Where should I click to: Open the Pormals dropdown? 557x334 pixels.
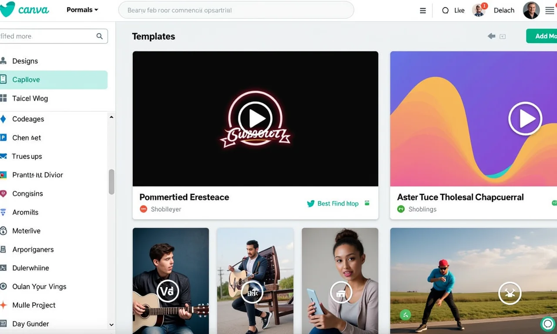click(82, 10)
